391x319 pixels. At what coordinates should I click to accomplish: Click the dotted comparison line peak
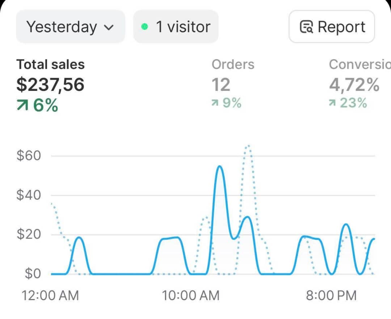(248, 146)
